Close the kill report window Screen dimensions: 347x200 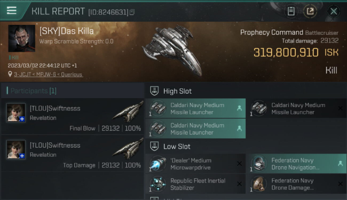[x=334, y=11]
